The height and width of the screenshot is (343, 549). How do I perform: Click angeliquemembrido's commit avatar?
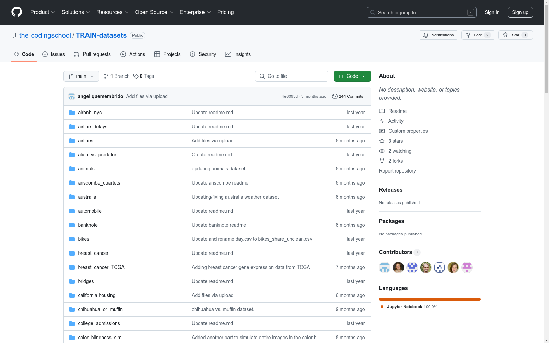click(72, 96)
